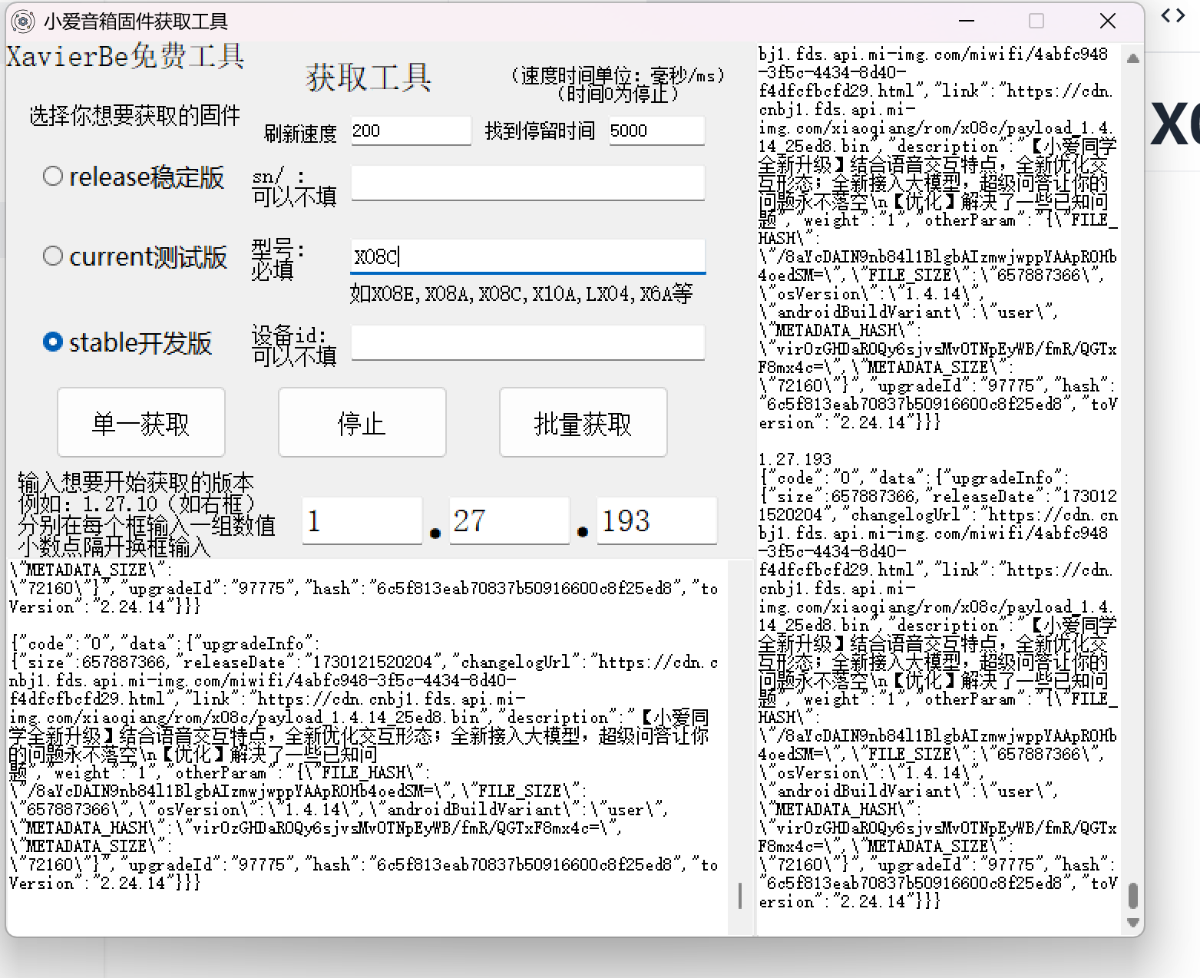Viewport: 1200px width, 978px height.
Task: Click the 速度时间单位: 毫秒/ms note
Action: point(617,75)
